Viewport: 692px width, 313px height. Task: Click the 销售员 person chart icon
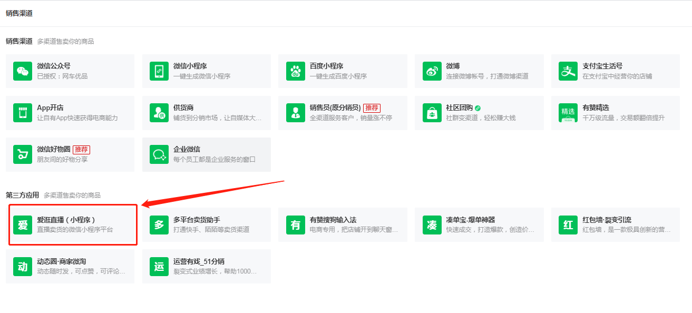tap(296, 113)
